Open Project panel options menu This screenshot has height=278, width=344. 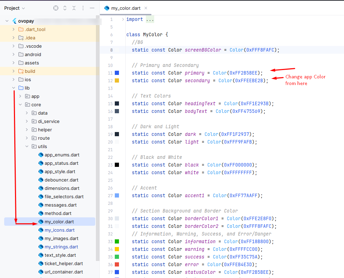pyautogui.click(x=83, y=8)
